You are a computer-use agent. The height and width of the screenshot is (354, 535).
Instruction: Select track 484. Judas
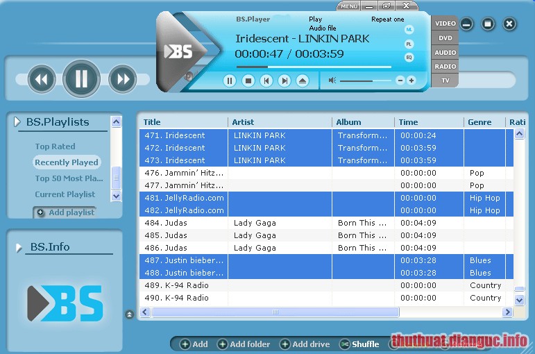pos(326,223)
